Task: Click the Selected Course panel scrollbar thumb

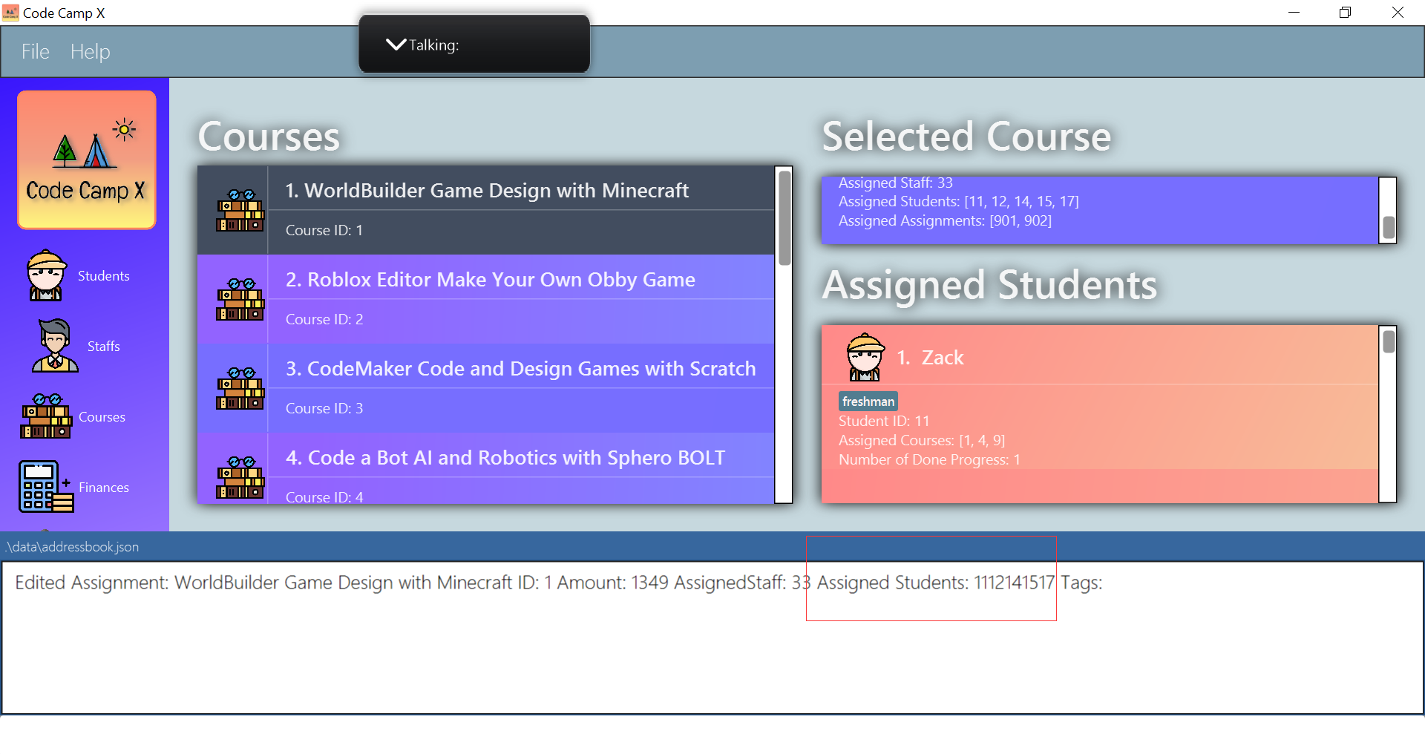Action: point(1388,227)
